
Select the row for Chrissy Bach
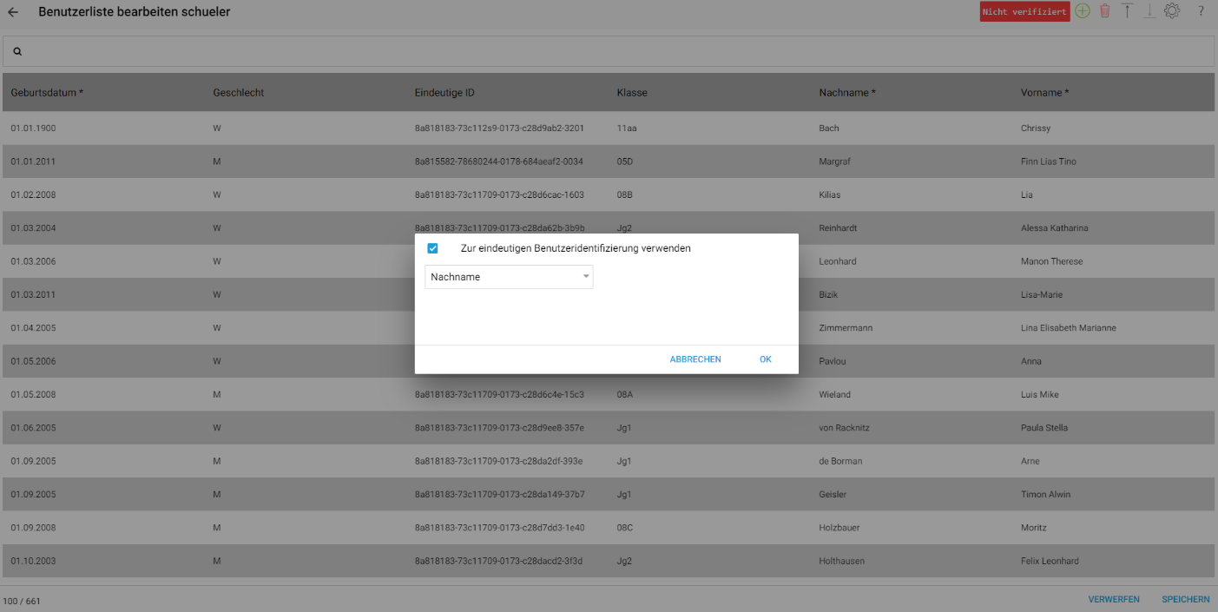pyautogui.click(x=609, y=128)
